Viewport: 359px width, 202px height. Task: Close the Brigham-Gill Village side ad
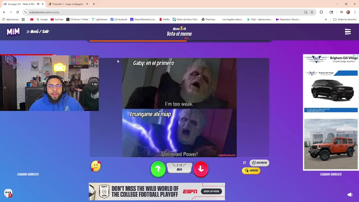[x=357, y=56]
